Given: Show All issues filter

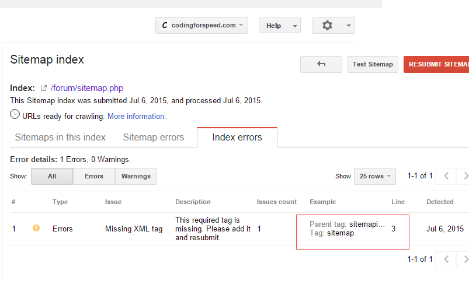Looking at the screenshot, I should click(52, 176).
